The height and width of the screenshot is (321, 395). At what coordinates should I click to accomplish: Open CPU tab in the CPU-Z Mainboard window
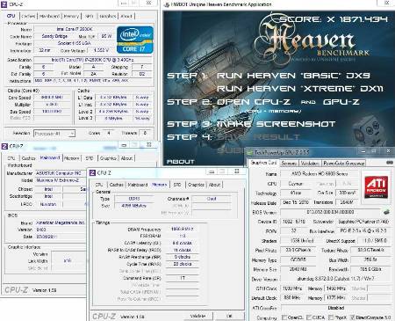[x=11, y=158]
